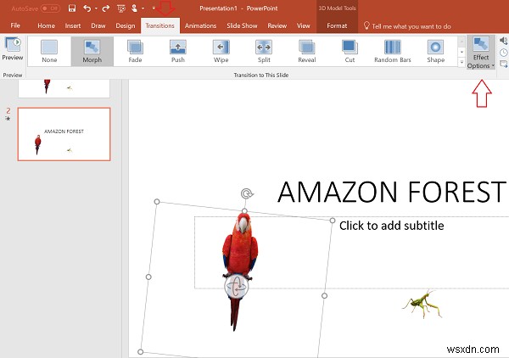
Task: Click the Preview transition button
Action: click(x=13, y=49)
